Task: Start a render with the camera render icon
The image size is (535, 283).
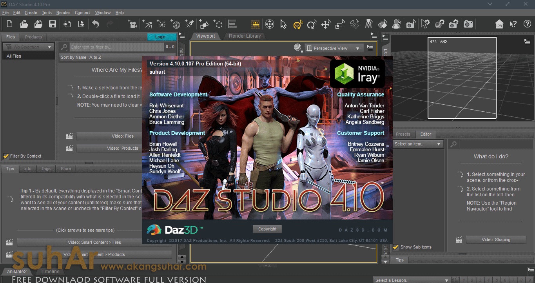Action: click(468, 24)
